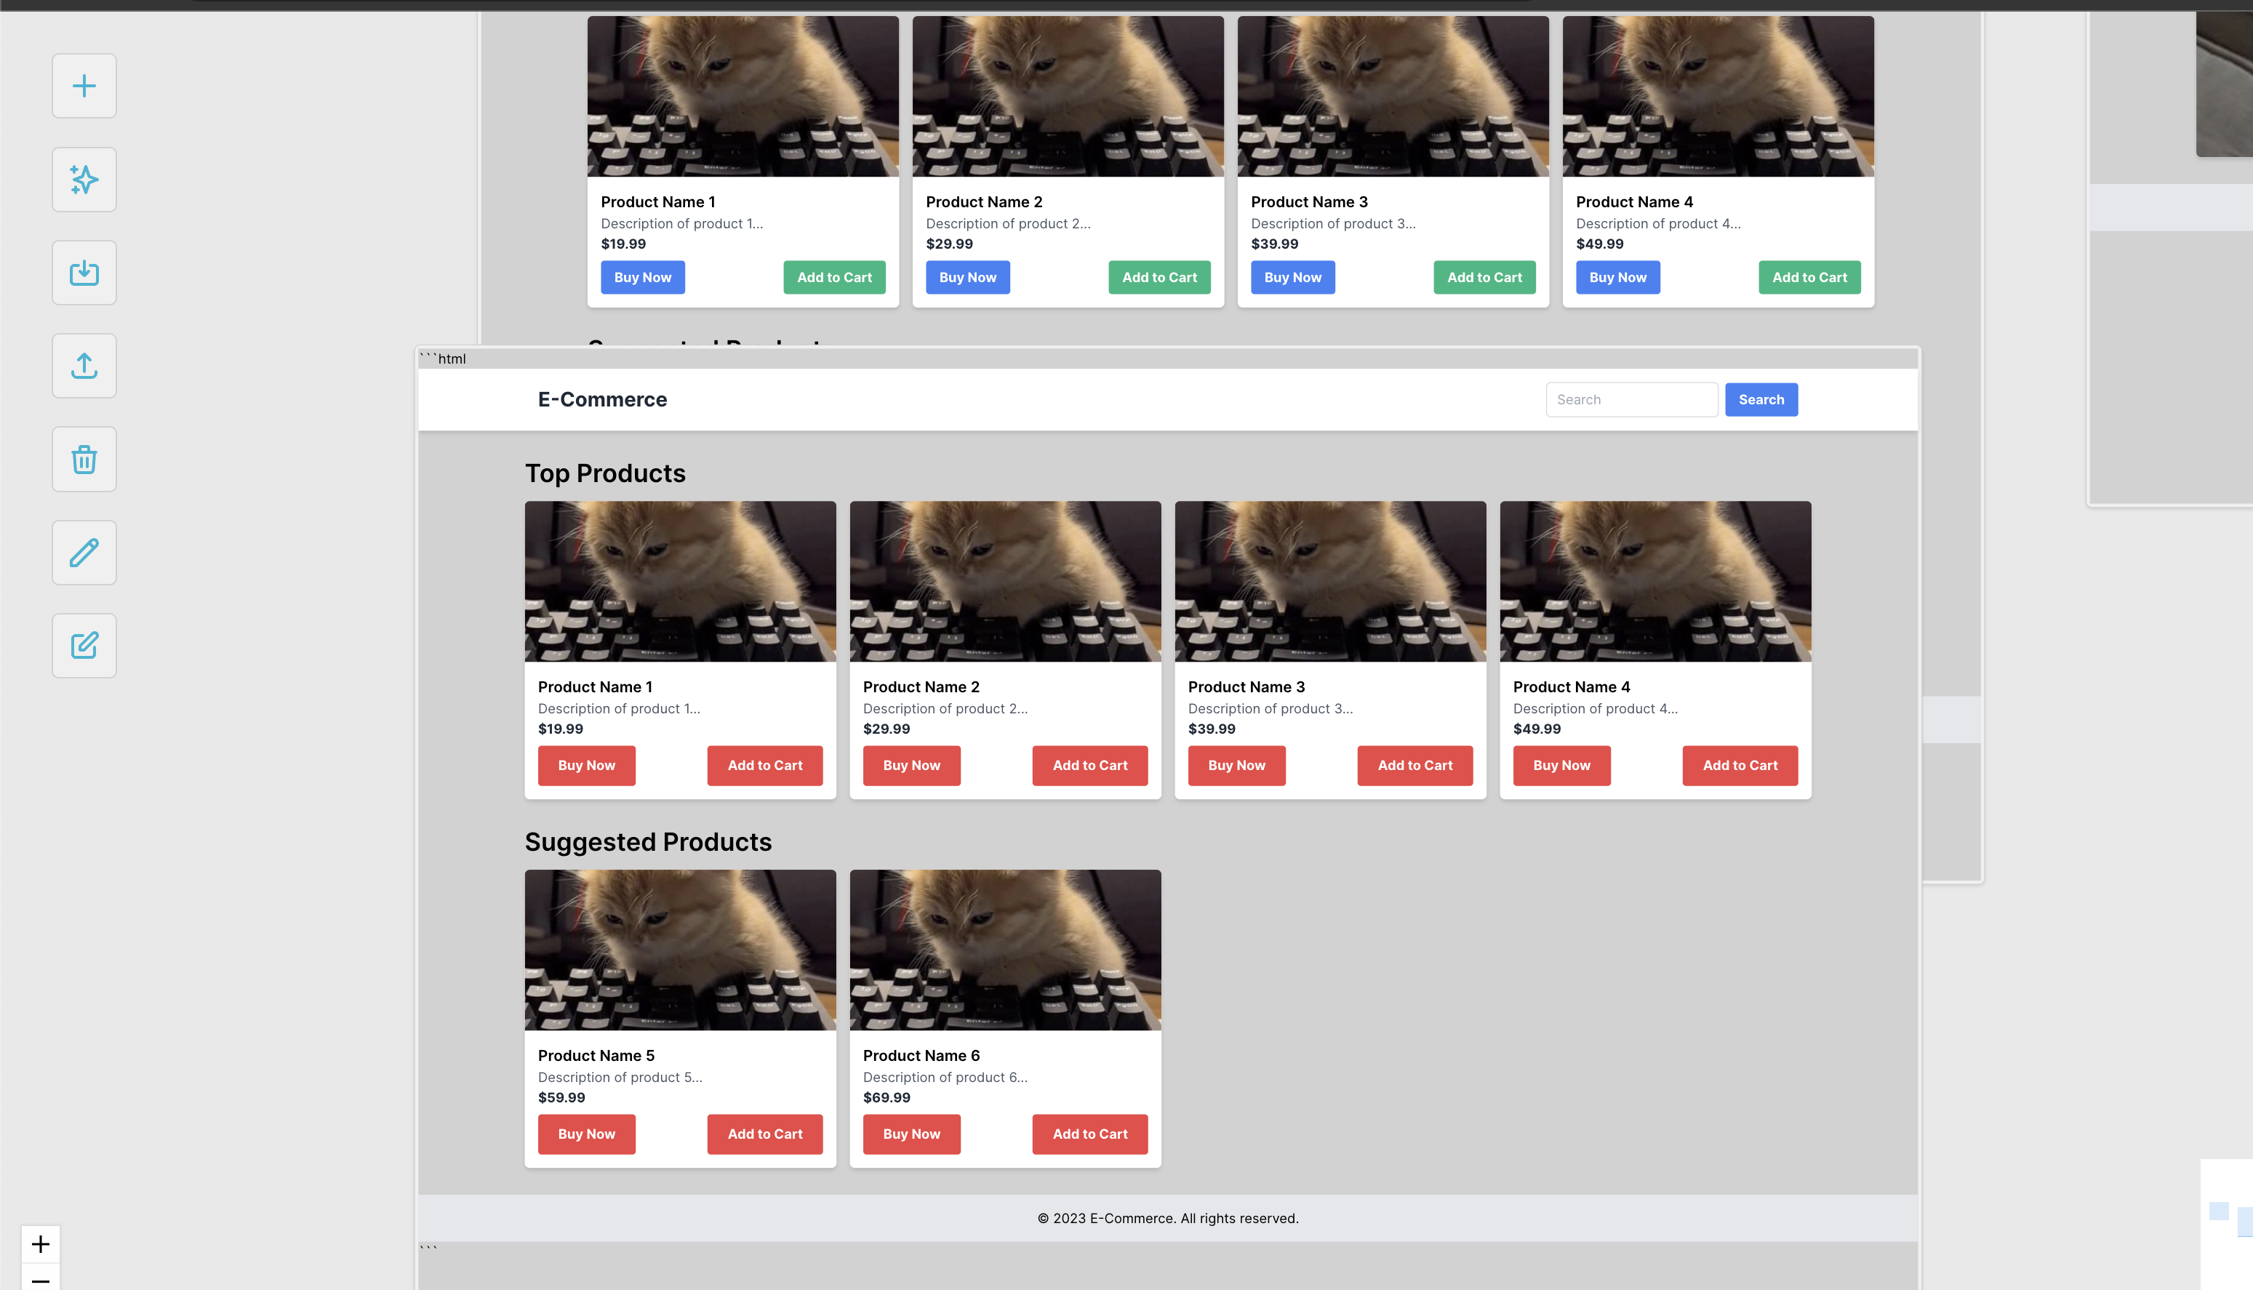Click the plus add icon in sidebar

[84, 86]
